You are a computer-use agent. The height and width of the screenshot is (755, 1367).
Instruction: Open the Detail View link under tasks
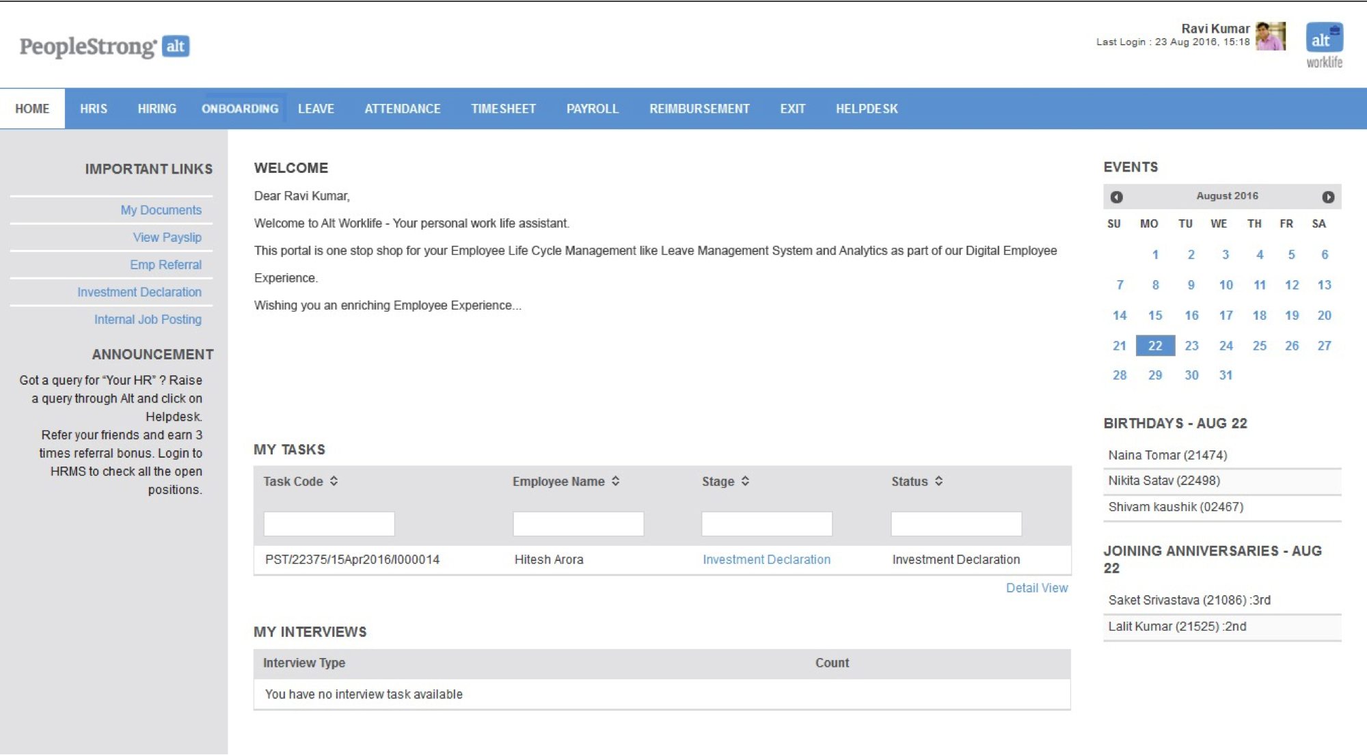(x=1036, y=588)
